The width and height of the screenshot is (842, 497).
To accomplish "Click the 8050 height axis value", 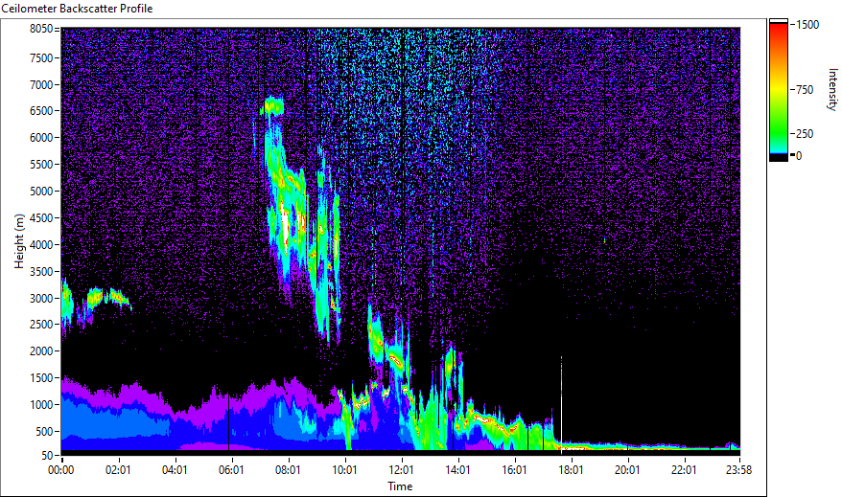I will click(41, 29).
